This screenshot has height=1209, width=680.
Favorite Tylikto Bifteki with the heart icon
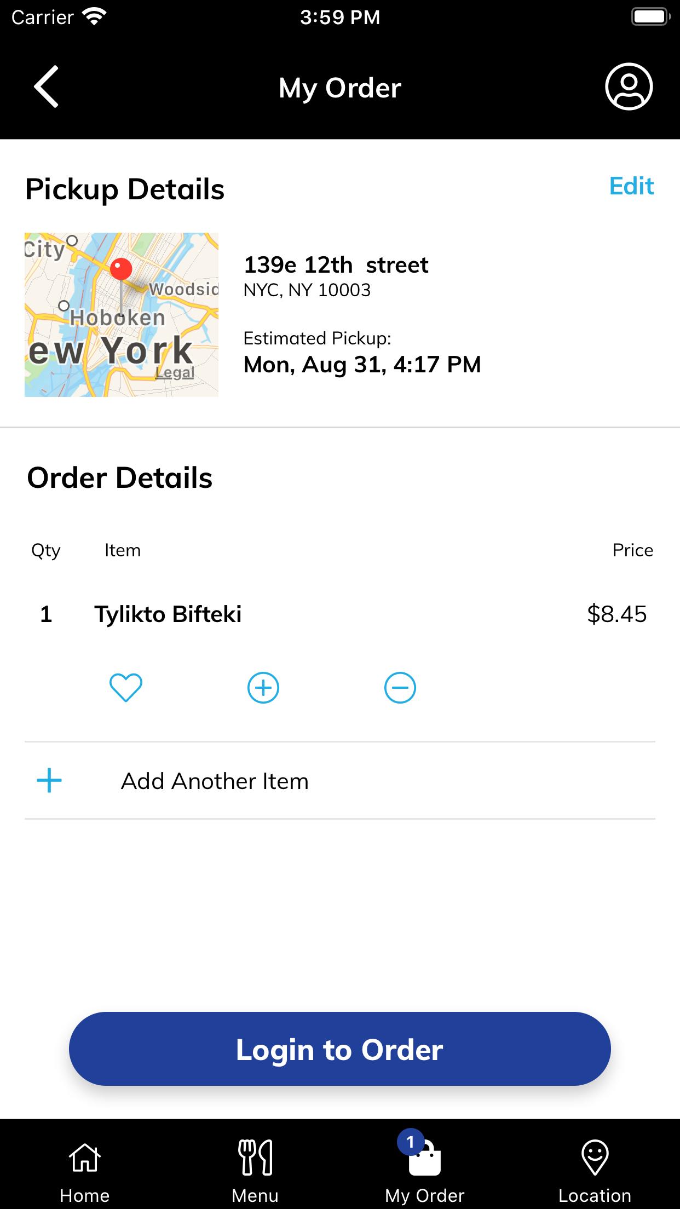point(126,687)
